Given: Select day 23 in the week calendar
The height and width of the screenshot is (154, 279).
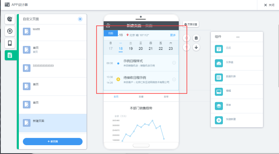Looking at the screenshot, I should pyautogui.click(x=171, y=49).
